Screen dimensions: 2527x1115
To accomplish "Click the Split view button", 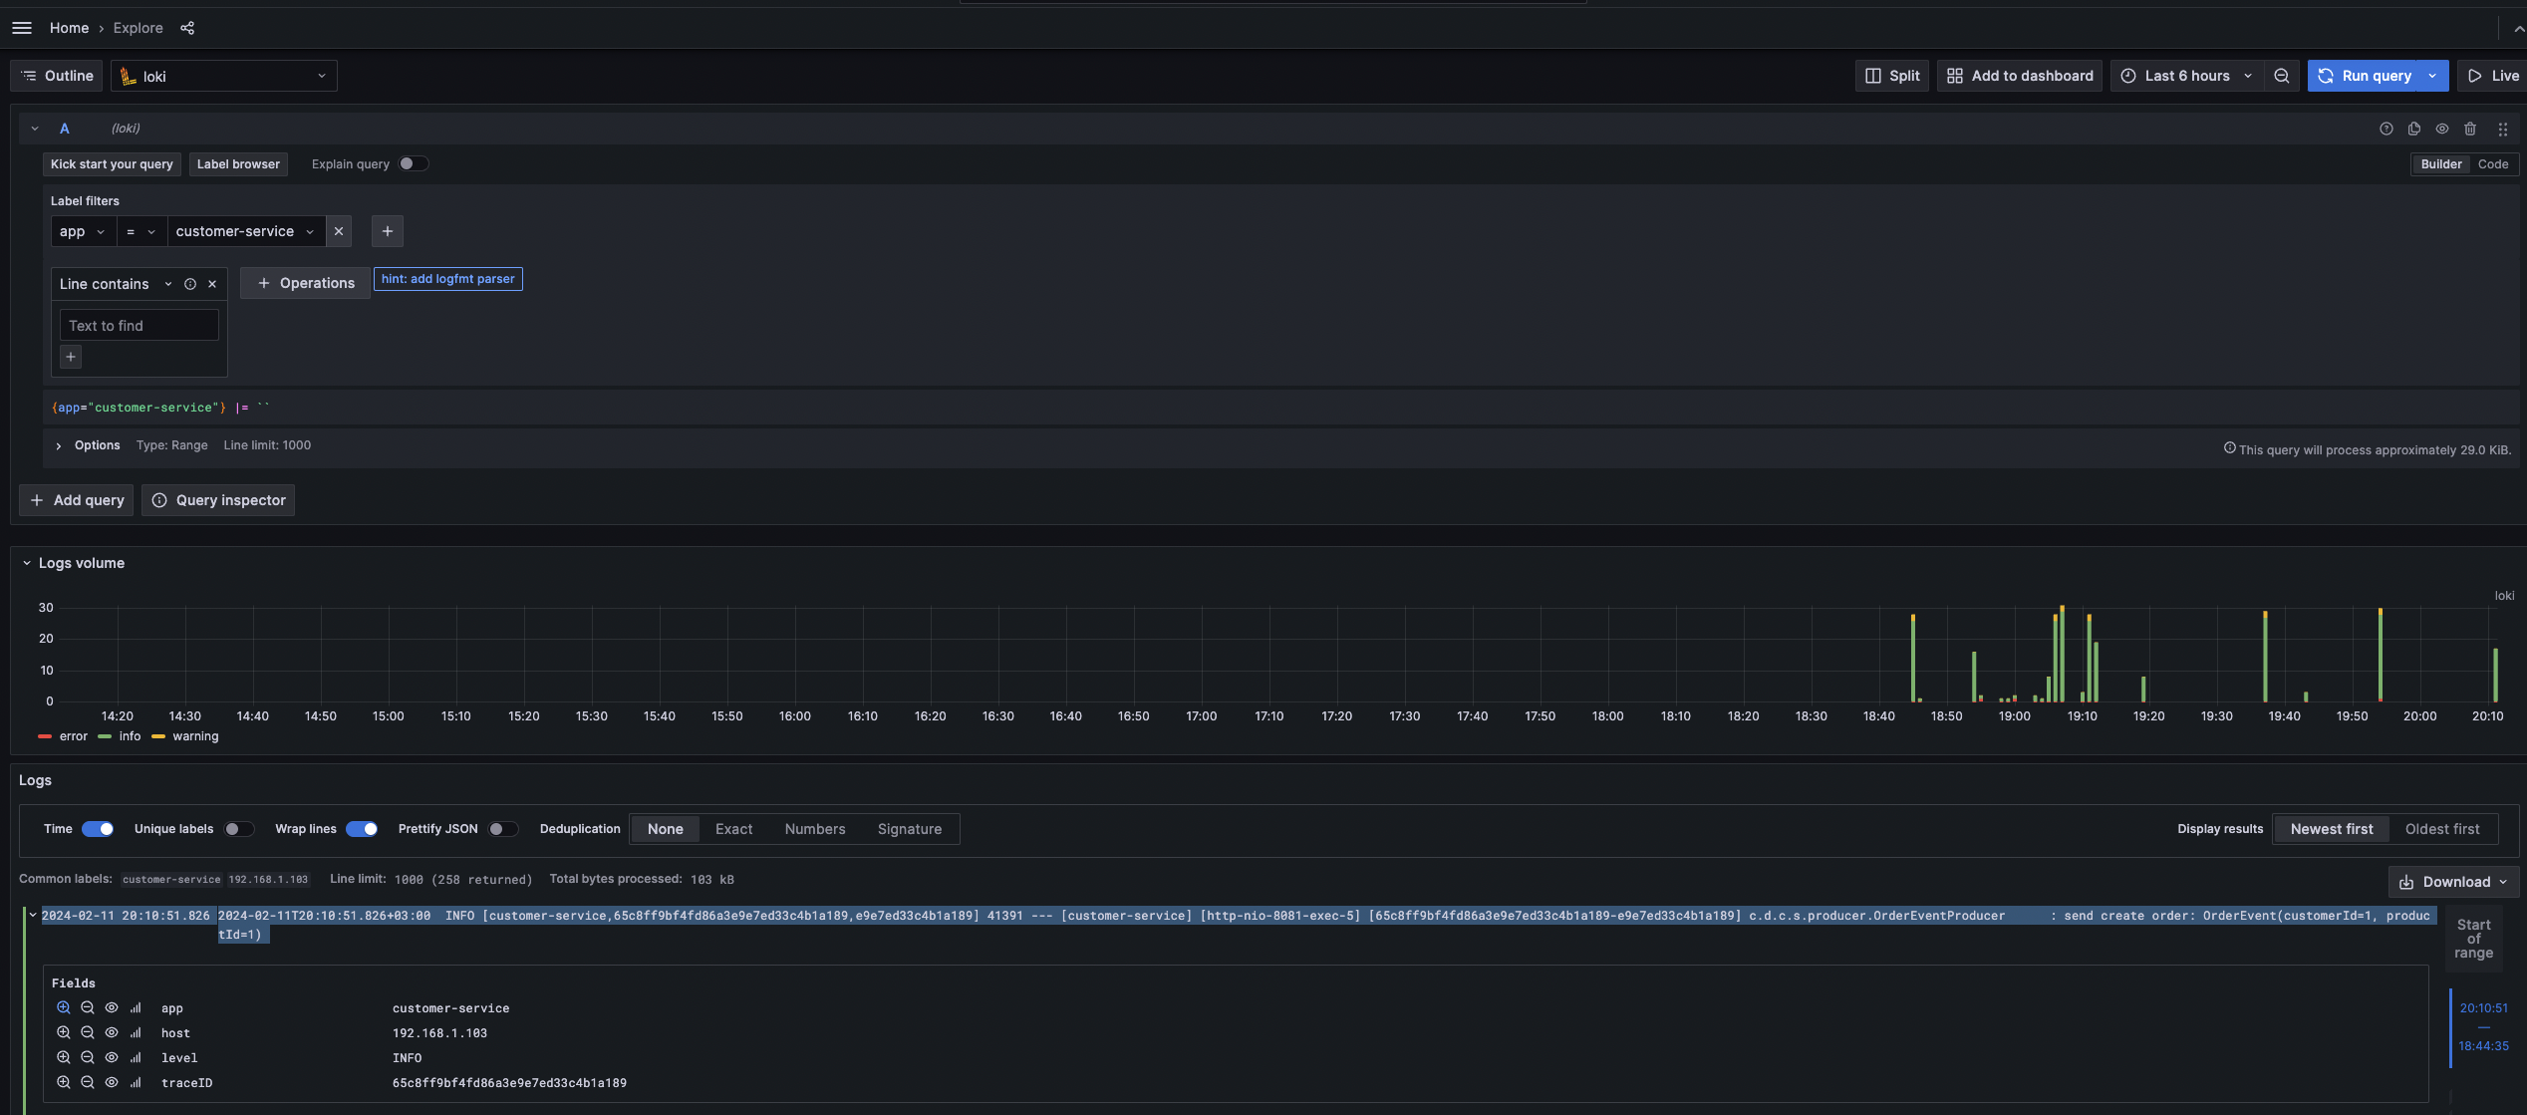I will tap(1892, 76).
